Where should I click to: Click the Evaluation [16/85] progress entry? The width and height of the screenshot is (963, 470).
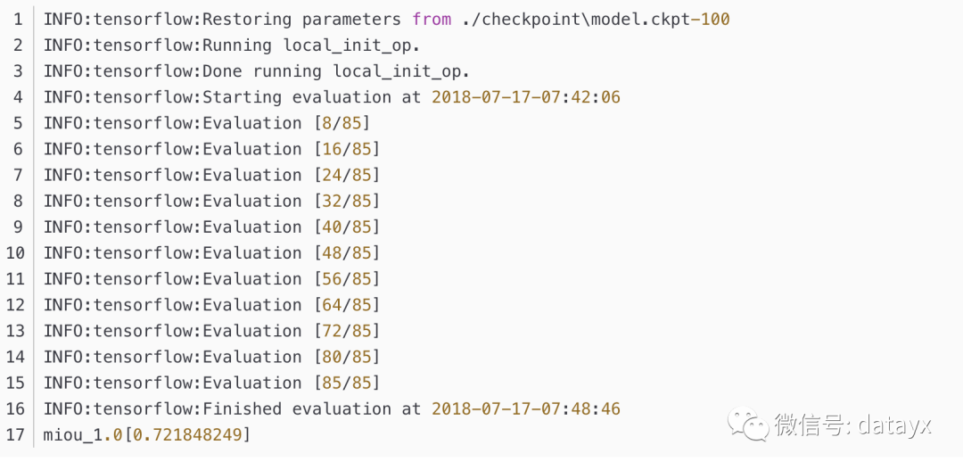coord(211,149)
